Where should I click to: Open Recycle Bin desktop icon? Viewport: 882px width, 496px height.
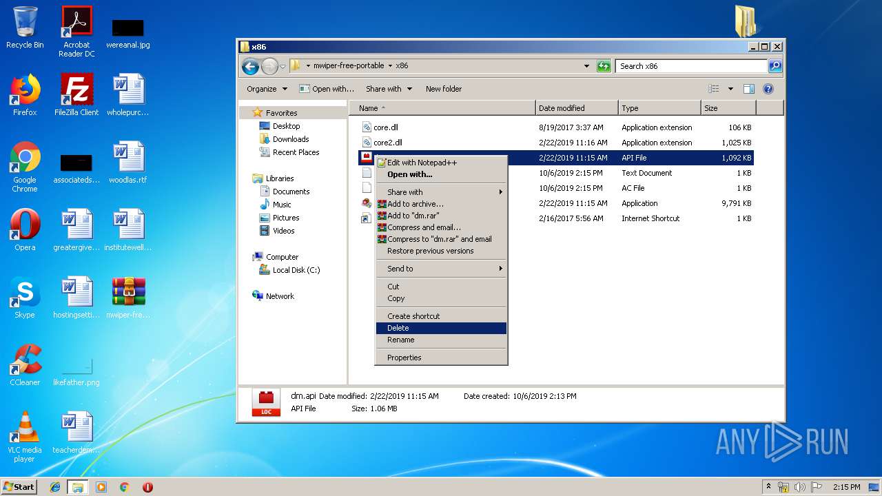pyautogui.click(x=25, y=28)
